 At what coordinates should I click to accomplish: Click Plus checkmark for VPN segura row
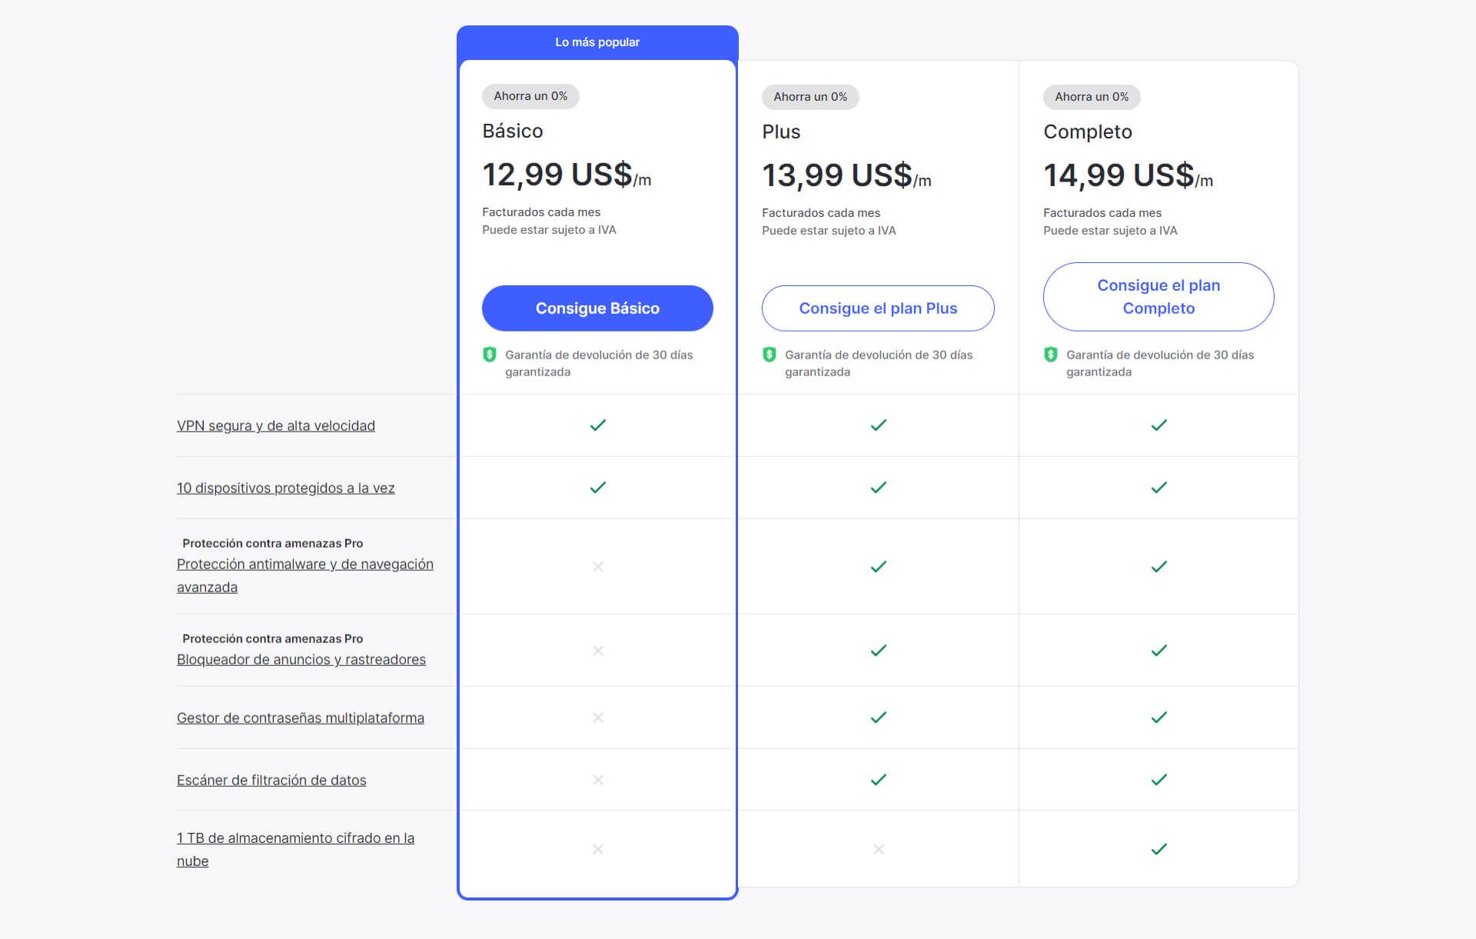(879, 425)
